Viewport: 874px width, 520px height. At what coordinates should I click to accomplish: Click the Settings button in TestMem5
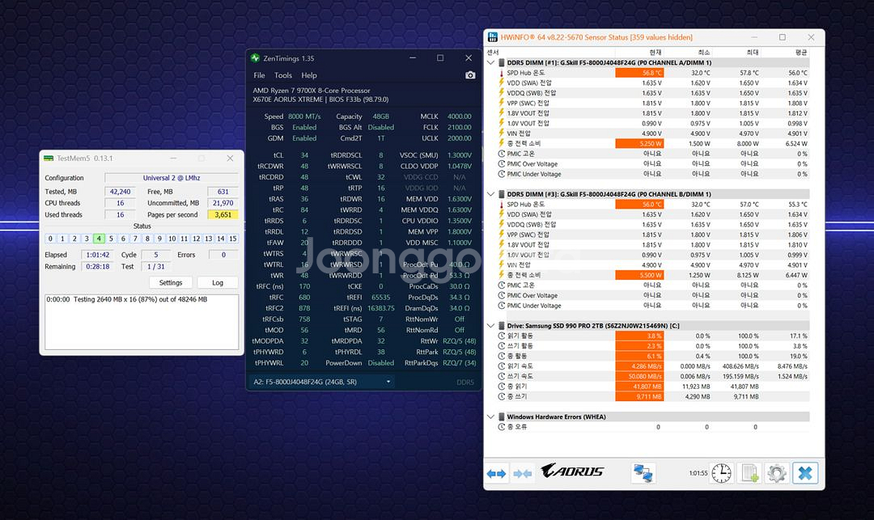pos(171,283)
